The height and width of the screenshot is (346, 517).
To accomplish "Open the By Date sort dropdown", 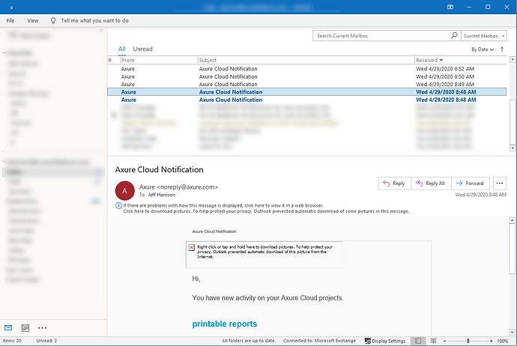I will point(482,49).
